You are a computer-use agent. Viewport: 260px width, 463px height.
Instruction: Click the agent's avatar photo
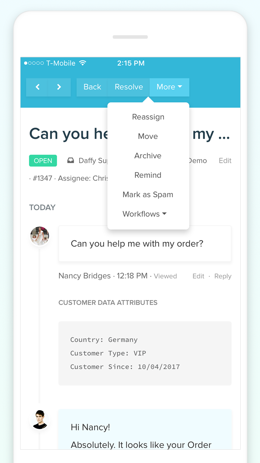click(40, 419)
